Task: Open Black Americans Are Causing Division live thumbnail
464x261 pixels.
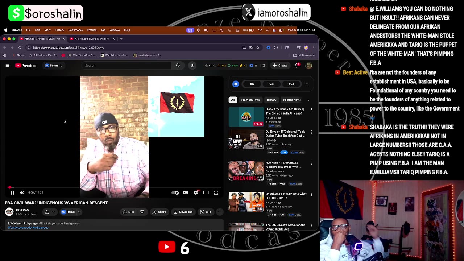Action: pos(246,117)
